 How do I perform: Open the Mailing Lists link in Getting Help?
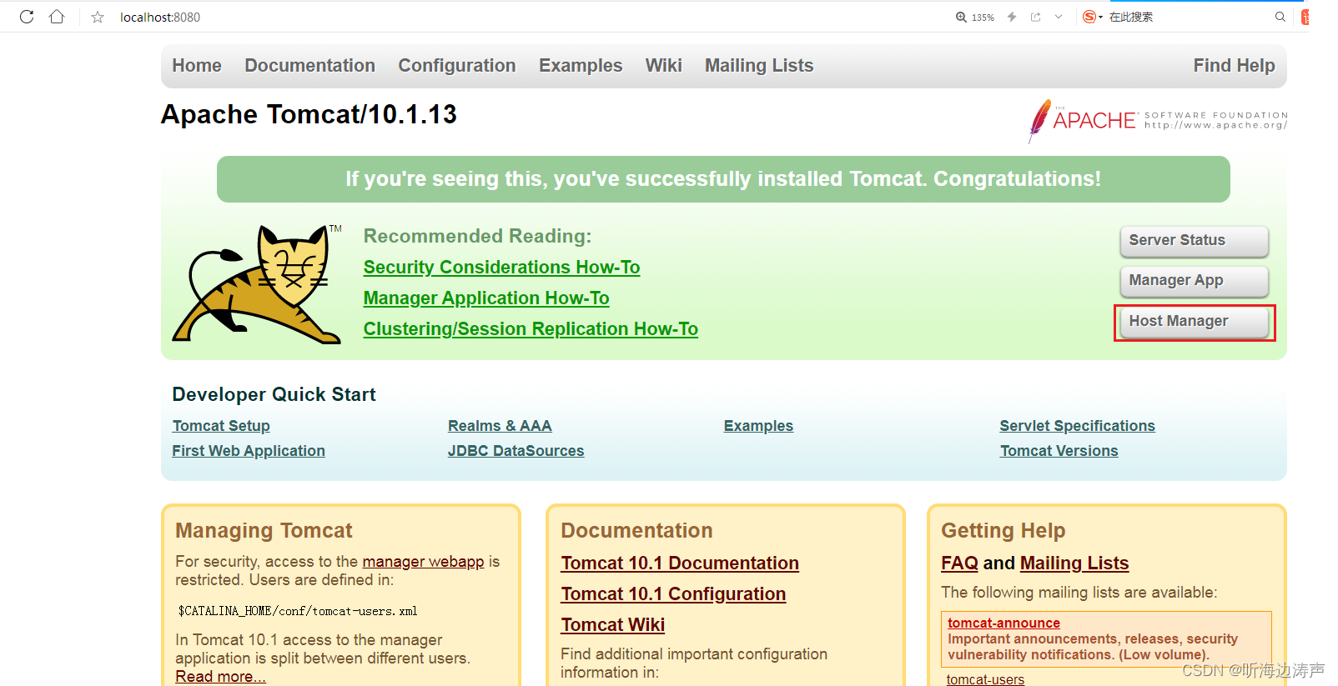1074,563
